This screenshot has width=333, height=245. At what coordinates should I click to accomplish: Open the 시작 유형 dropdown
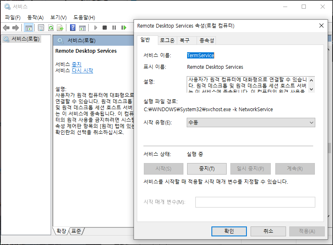click(251, 123)
